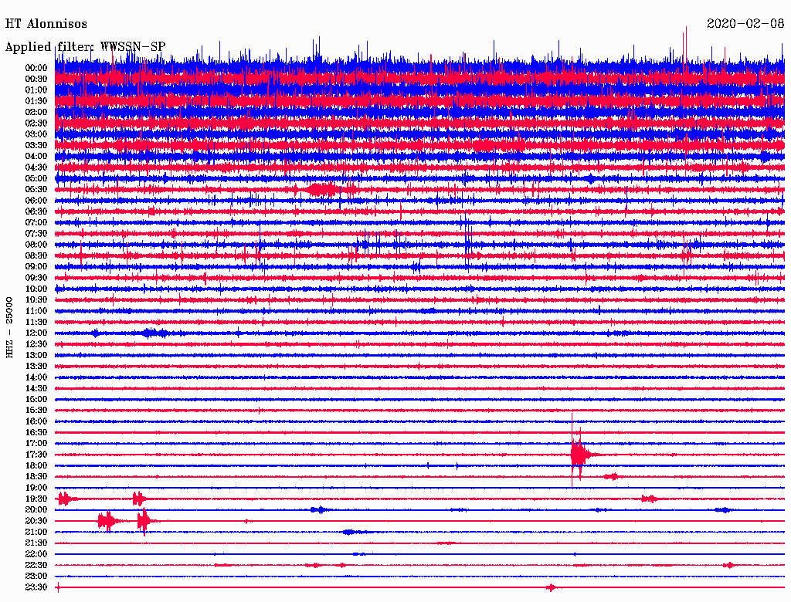Select the 01:30 time row label
791x602 pixels.
click(36, 101)
